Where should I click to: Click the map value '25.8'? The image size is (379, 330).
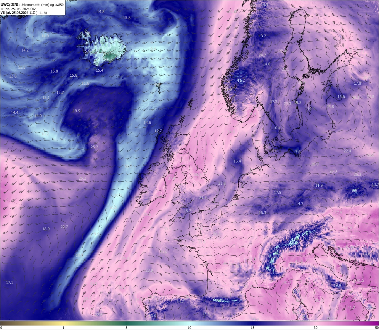click(x=330, y=107)
